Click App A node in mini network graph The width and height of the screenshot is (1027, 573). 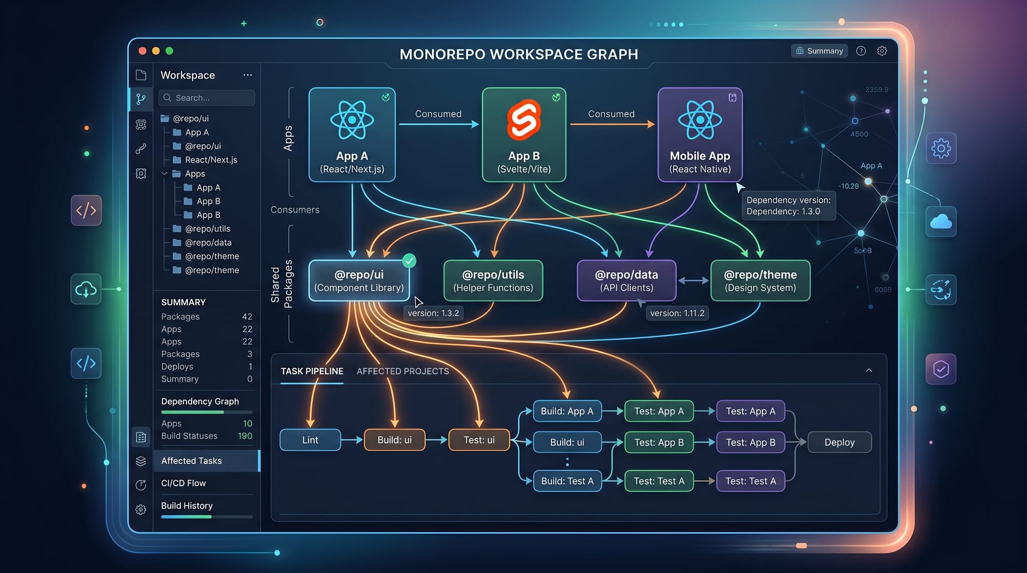(868, 181)
